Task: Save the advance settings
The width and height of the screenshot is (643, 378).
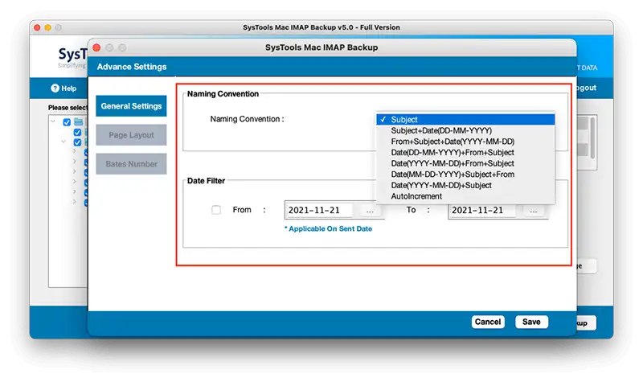Action: point(531,322)
